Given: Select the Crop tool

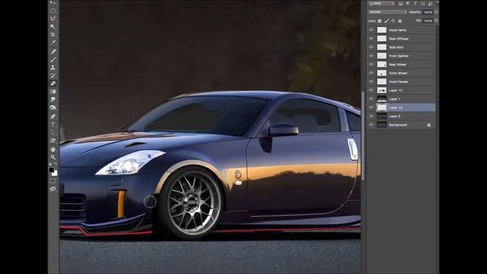Looking at the screenshot, I should point(53,35).
